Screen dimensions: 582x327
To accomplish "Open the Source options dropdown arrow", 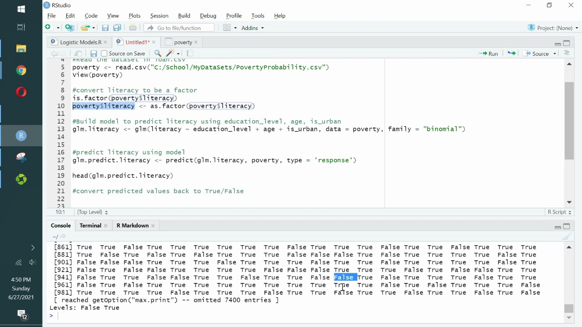I will pyautogui.click(x=555, y=54).
